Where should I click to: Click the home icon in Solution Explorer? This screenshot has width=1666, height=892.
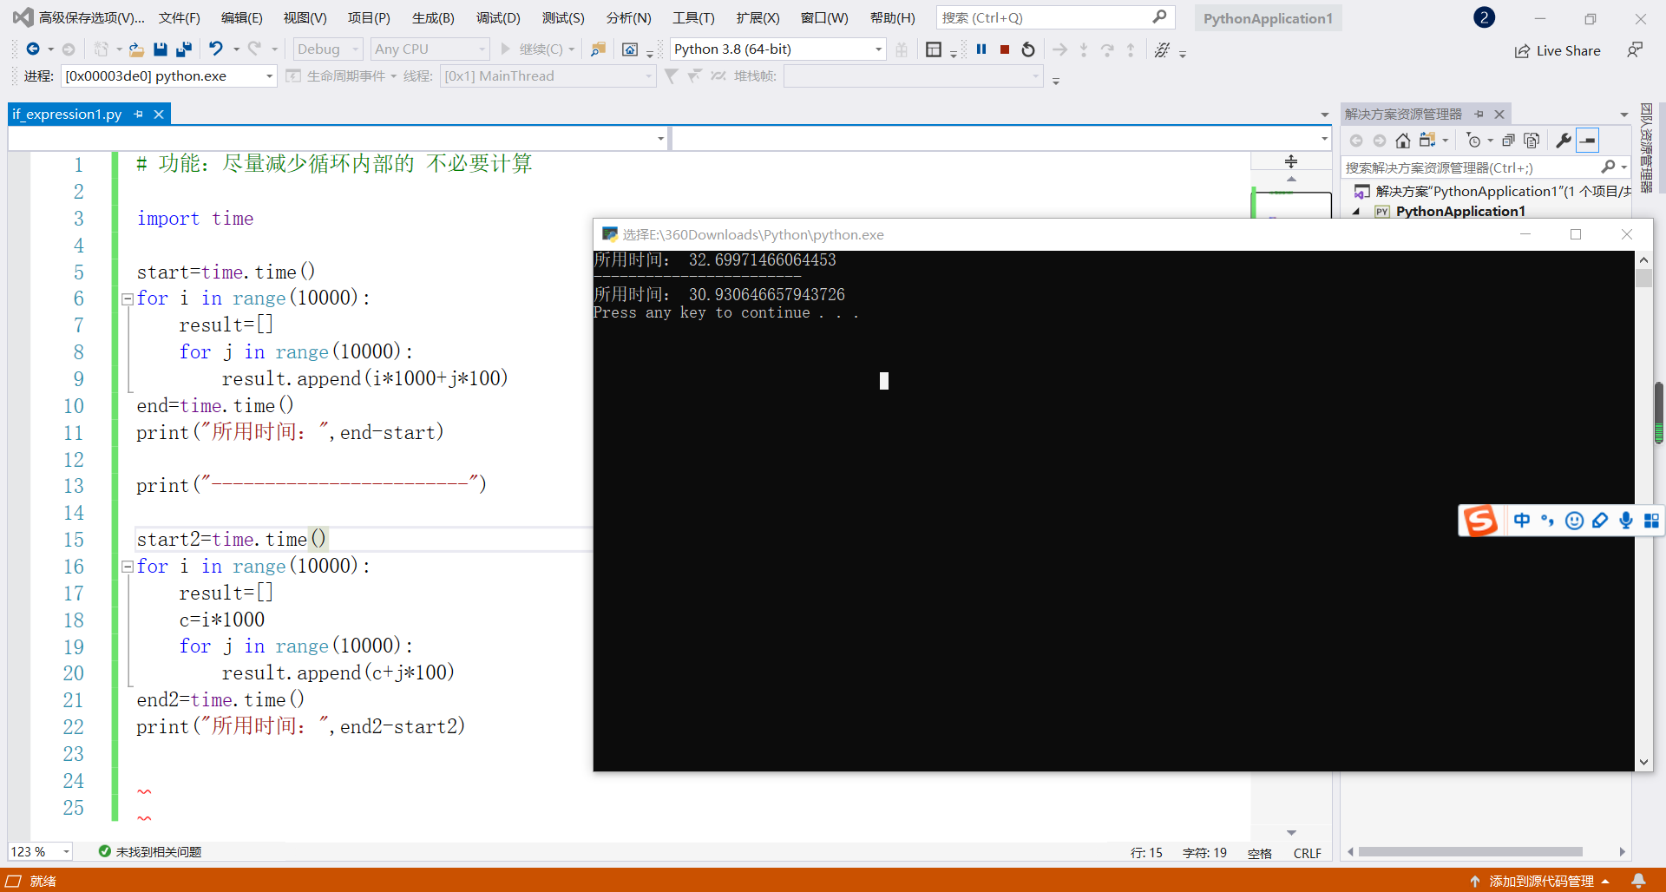(x=1403, y=141)
